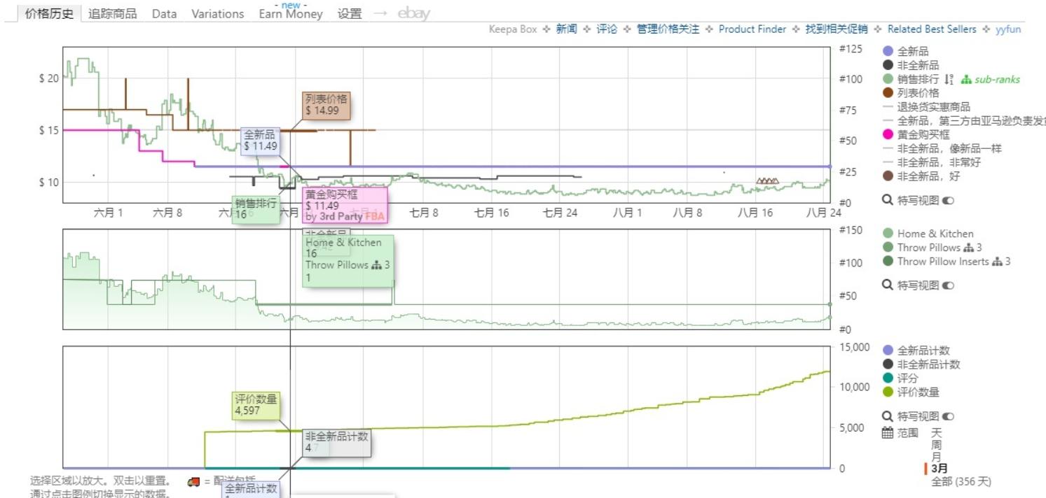Click the sort icon next to 销售排行
This screenshot has width=1046, height=498.
click(947, 79)
